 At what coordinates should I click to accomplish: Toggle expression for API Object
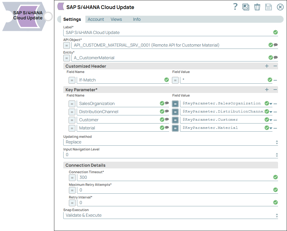pyautogui.click(x=67, y=45)
